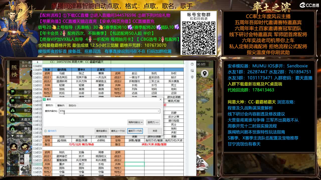321x180 pixels.
Task: Click the play-circle tips icon in the Find dialog
Action: tap(45, 131)
